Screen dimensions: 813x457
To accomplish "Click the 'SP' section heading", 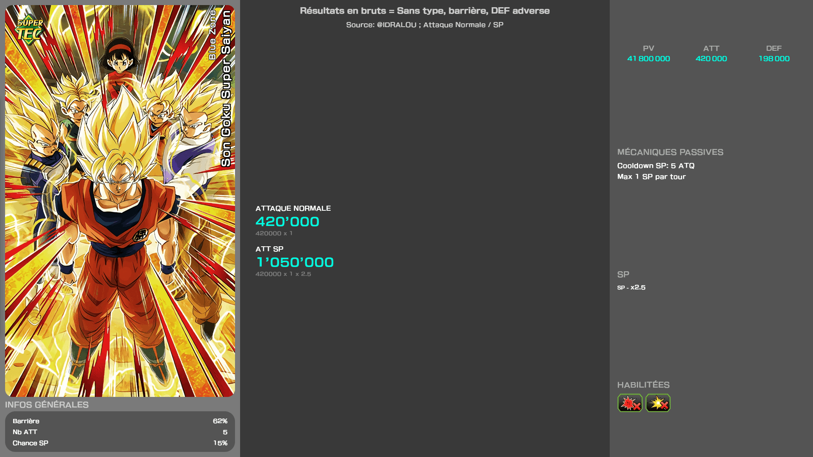I will coord(623,275).
